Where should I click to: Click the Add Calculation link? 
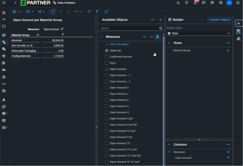pyautogui.click(x=119, y=44)
